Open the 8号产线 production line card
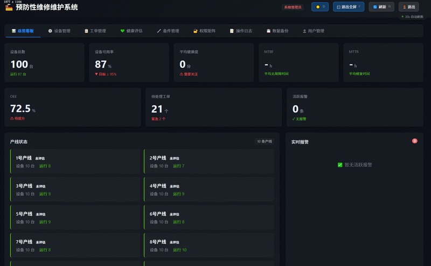 click(x=209, y=246)
